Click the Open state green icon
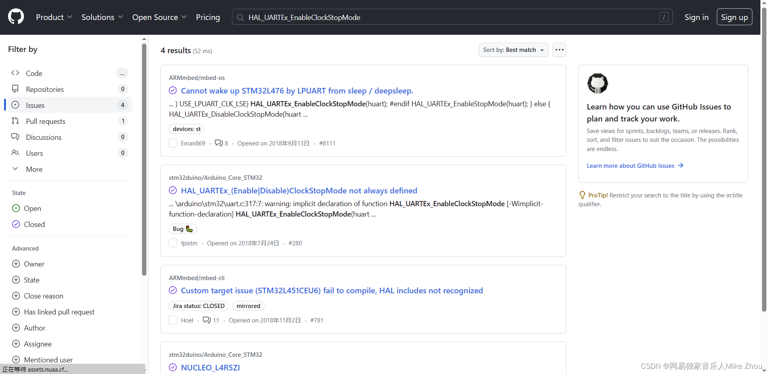 (x=16, y=208)
